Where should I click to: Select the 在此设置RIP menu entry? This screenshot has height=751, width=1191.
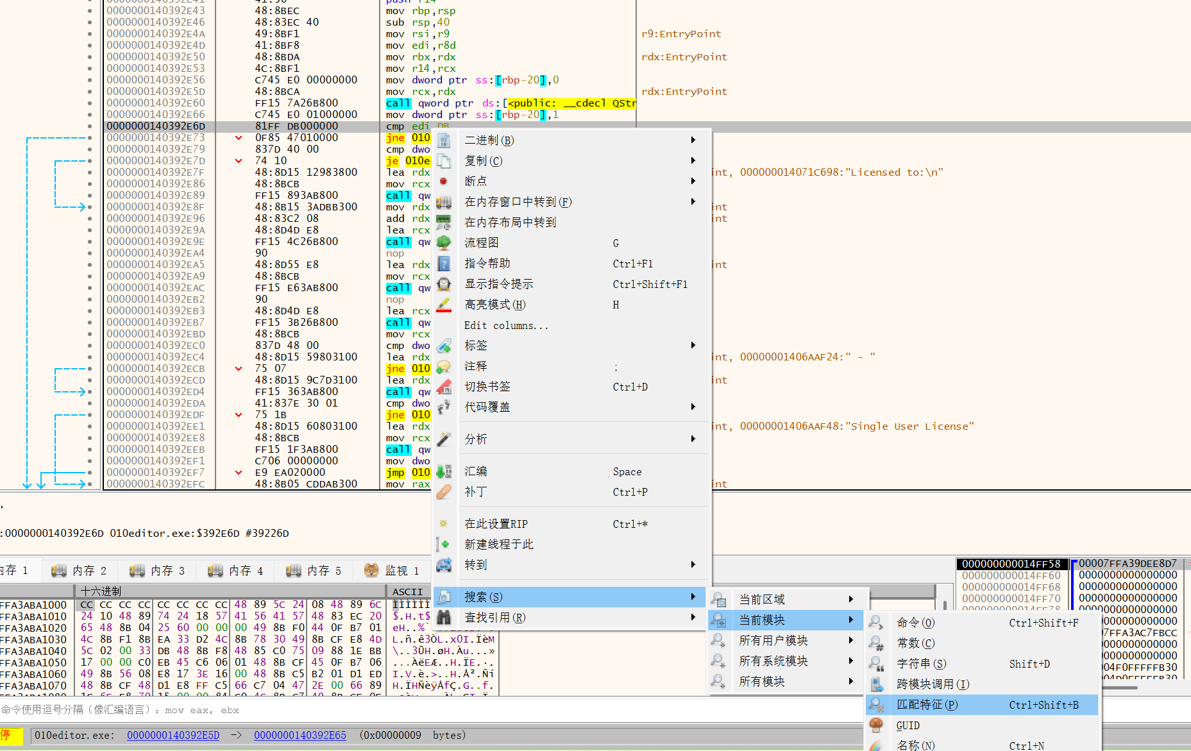pos(496,524)
